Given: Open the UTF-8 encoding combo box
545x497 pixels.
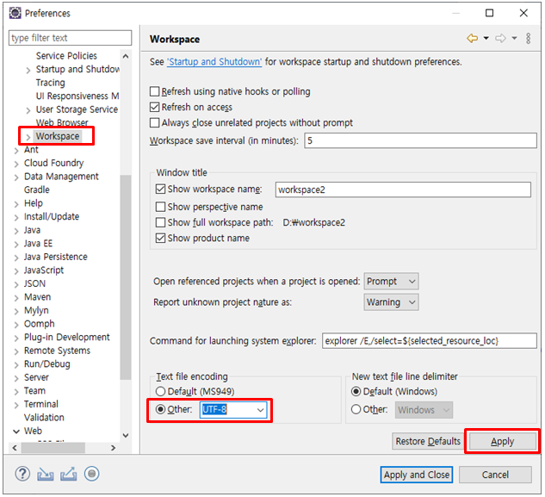Looking at the screenshot, I should [233, 410].
